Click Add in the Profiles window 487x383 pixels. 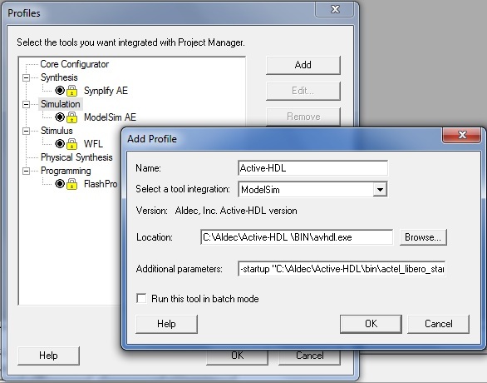click(303, 65)
